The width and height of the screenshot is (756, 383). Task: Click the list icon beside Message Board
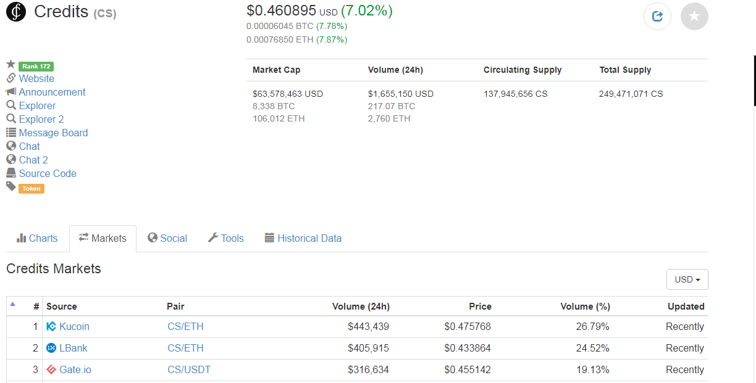(x=10, y=133)
